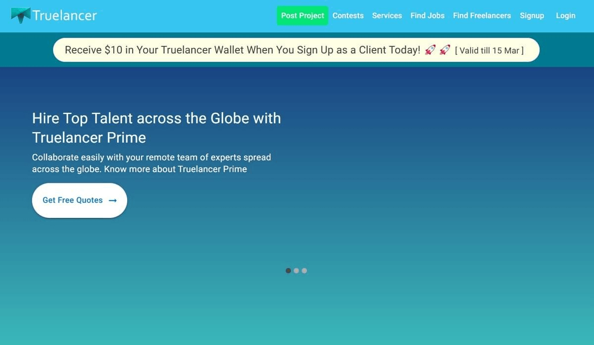Click the 'Collaborate easily with your remote team' text
Image resolution: width=594 pixels, height=345 pixels.
coord(151,163)
